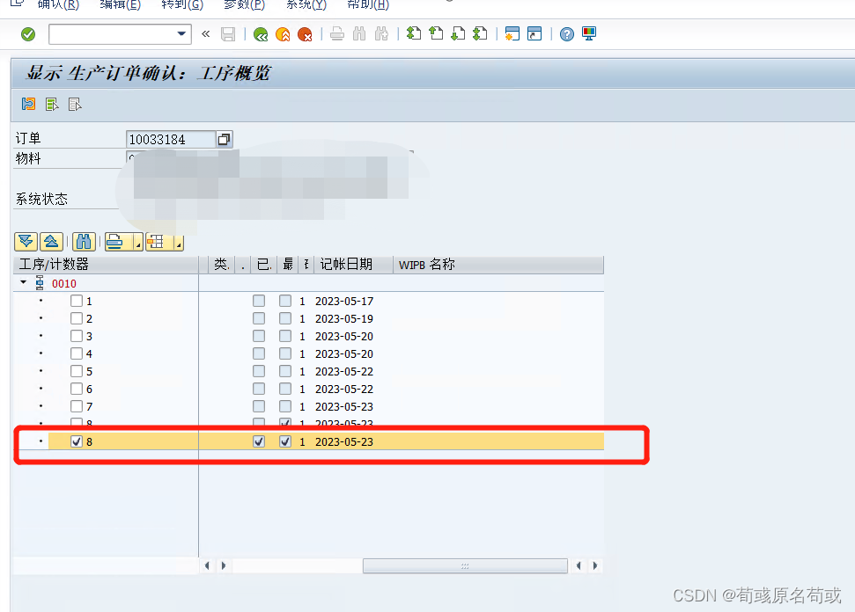Screen dimensions: 855x612
Task: Sort the operation list ascending
Action: tap(51, 241)
